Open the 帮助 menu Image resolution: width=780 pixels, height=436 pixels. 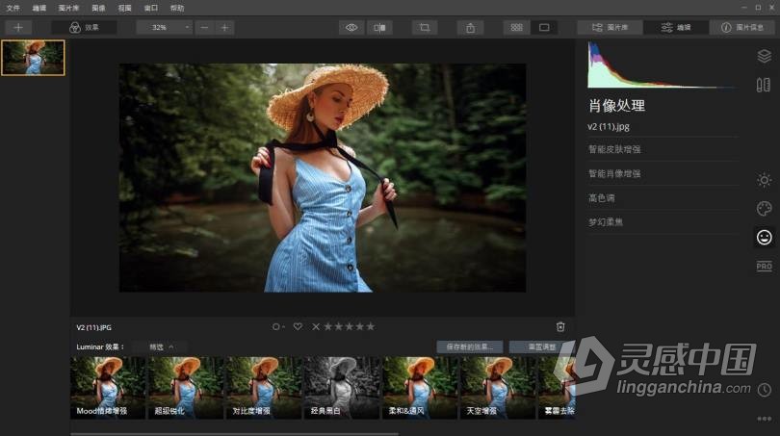coord(177,8)
